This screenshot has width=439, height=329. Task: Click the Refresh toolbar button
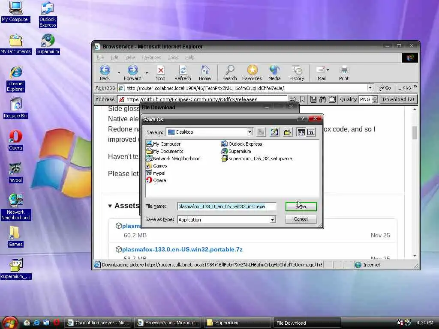point(183,73)
